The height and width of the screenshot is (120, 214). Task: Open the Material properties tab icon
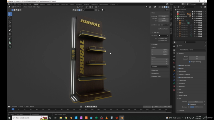[174, 86]
